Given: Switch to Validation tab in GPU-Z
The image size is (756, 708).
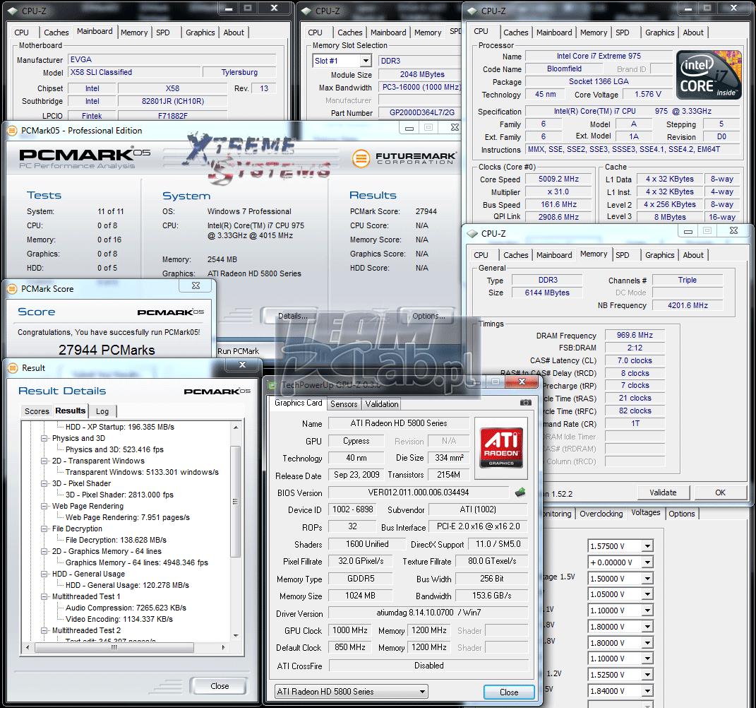Looking at the screenshot, I should 381,404.
